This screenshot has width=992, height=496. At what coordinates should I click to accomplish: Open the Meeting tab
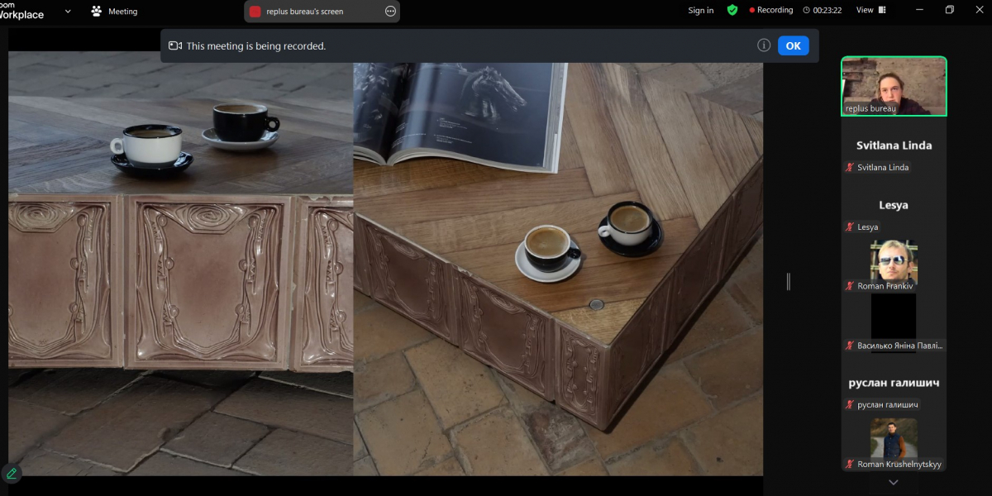click(x=122, y=12)
